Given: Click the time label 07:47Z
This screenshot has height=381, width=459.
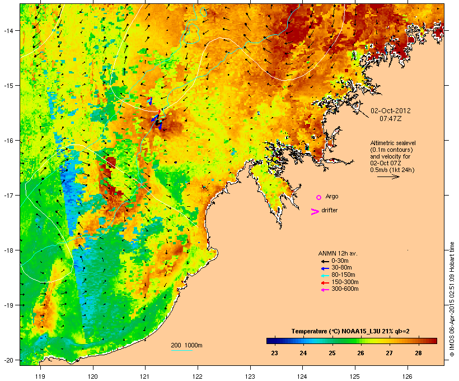Looking at the screenshot, I should coord(391,119).
